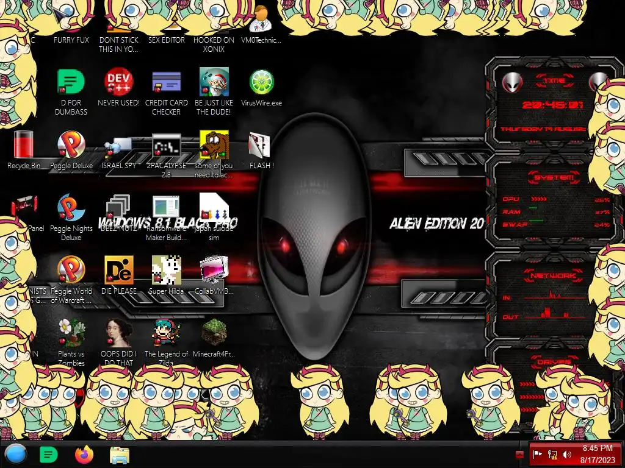Viewport: 625px width, 468px height.
Task: Click the SWAP usage row
Action: [555, 224]
